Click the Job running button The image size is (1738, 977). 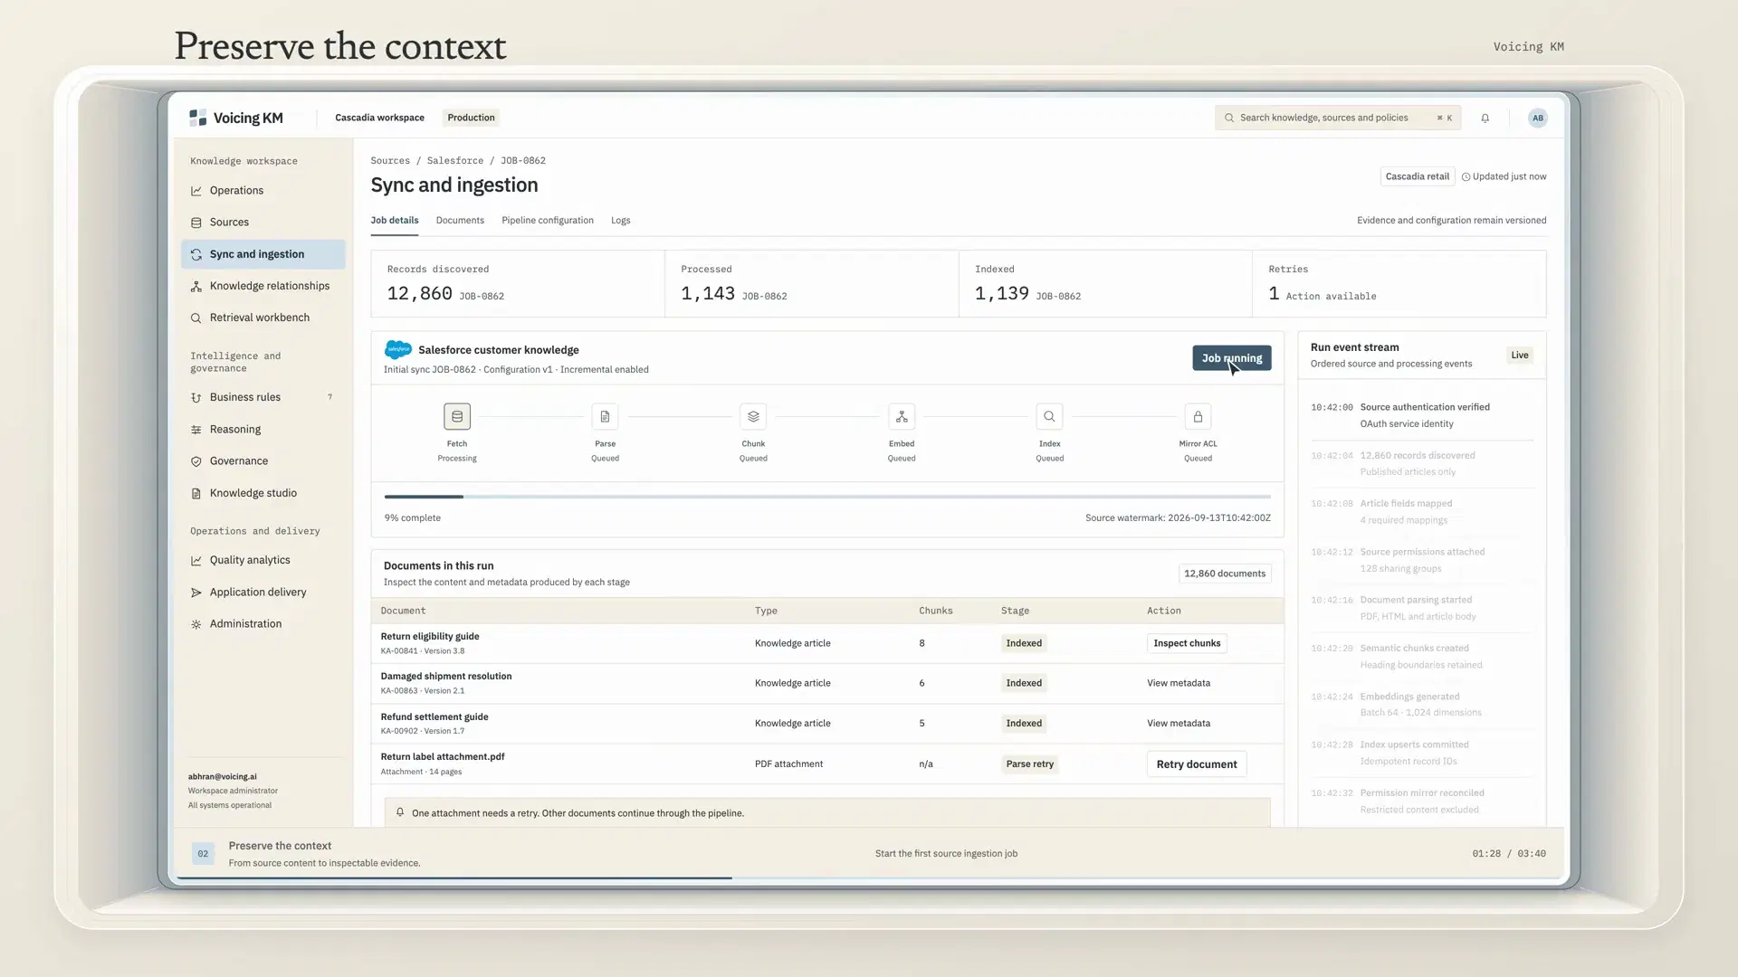tap(1231, 358)
